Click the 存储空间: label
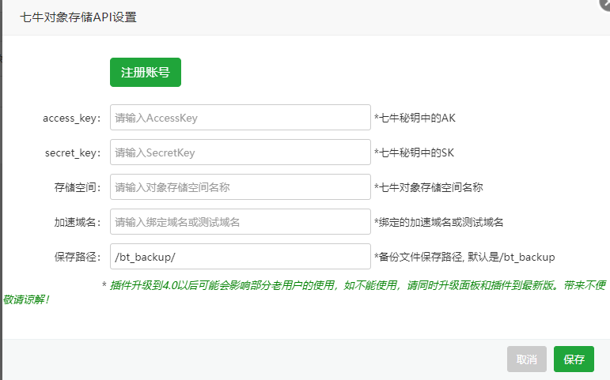This screenshot has height=380, width=610. (78, 188)
